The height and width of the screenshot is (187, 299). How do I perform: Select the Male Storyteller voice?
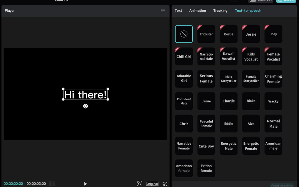click(x=228, y=79)
